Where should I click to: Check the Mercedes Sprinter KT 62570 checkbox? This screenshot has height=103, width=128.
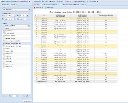(3, 41)
